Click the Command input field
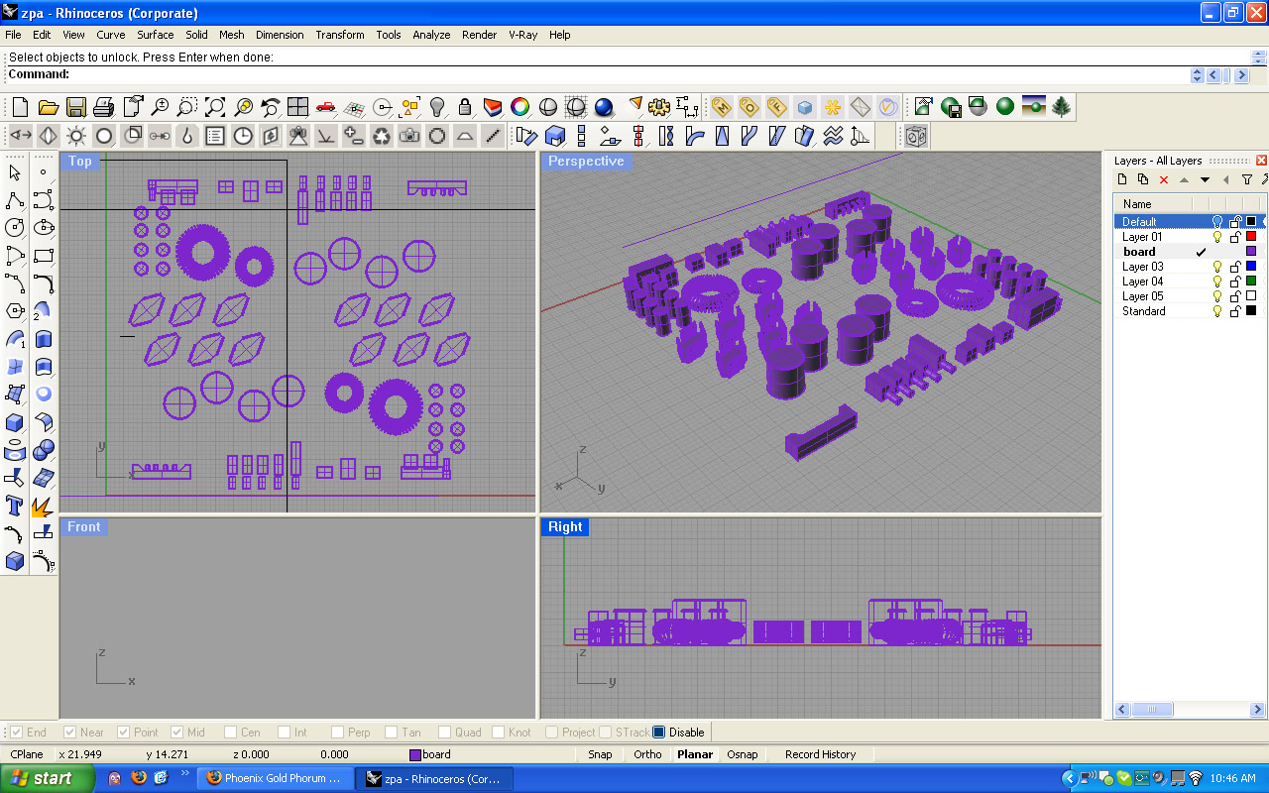The image size is (1269, 793). click(629, 74)
